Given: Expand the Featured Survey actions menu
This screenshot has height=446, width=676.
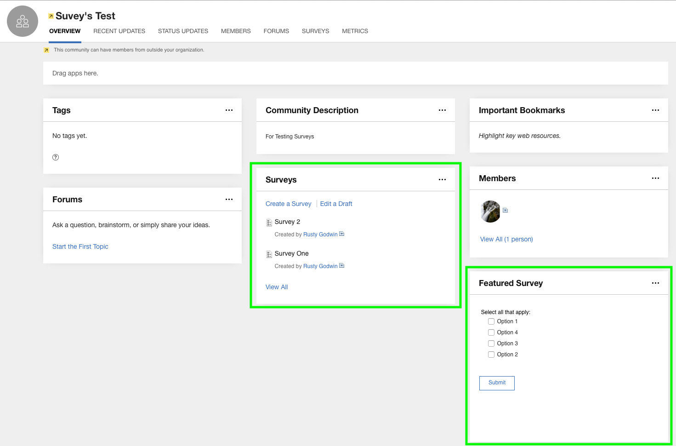Looking at the screenshot, I should point(655,283).
